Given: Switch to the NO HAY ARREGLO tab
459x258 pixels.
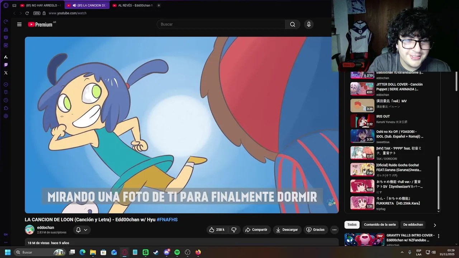Looking at the screenshot, I should (40, 5).
